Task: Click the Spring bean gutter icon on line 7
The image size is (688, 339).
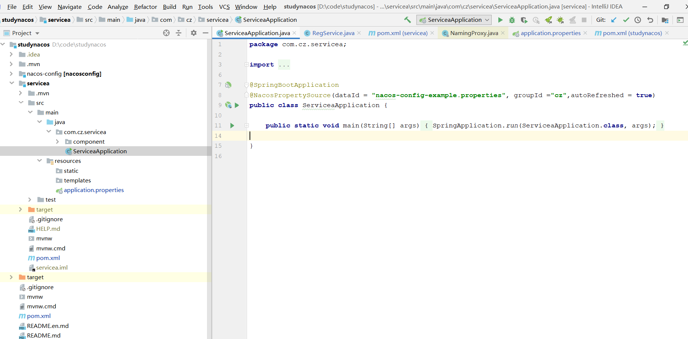Action: pyautogui.click(x=228, y=85)
